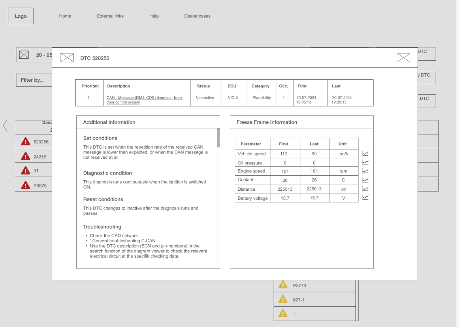Open the Home menu item
Image resolution: width=459 pixels, height=327 pixels.
click(65, 16)
